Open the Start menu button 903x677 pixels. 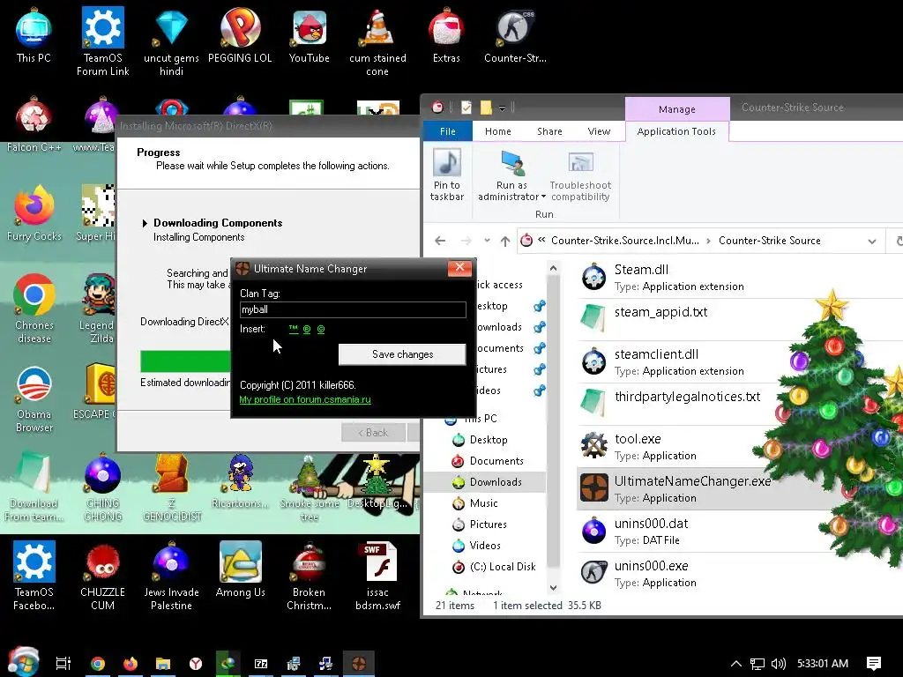23,661
